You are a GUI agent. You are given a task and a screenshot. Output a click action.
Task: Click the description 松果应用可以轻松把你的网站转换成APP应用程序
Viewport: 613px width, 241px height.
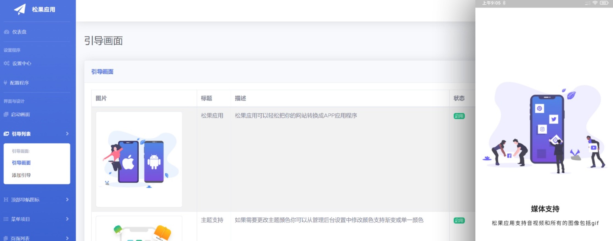[296, 116]
